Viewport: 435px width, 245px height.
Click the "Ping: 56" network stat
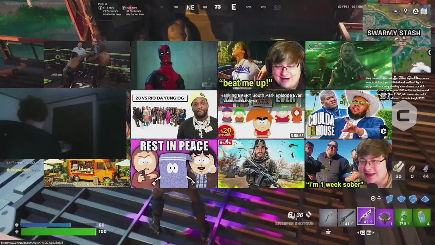(x=103, y=3)
